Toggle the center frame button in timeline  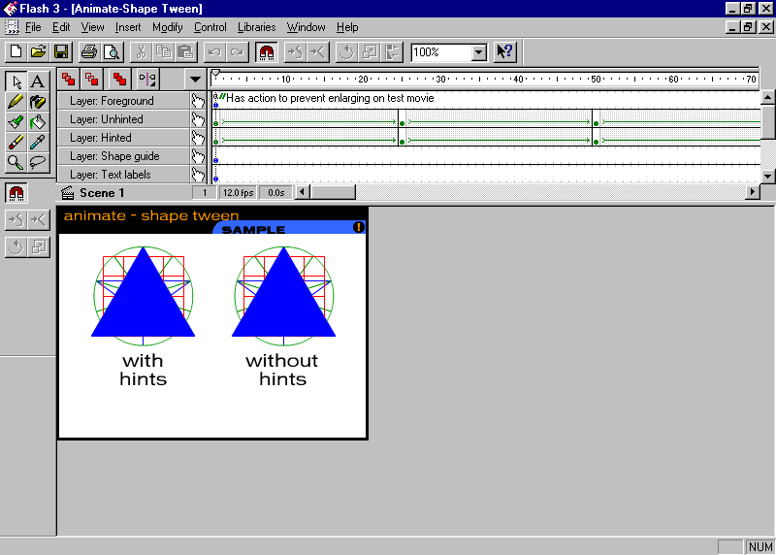(x=147, y=80)
